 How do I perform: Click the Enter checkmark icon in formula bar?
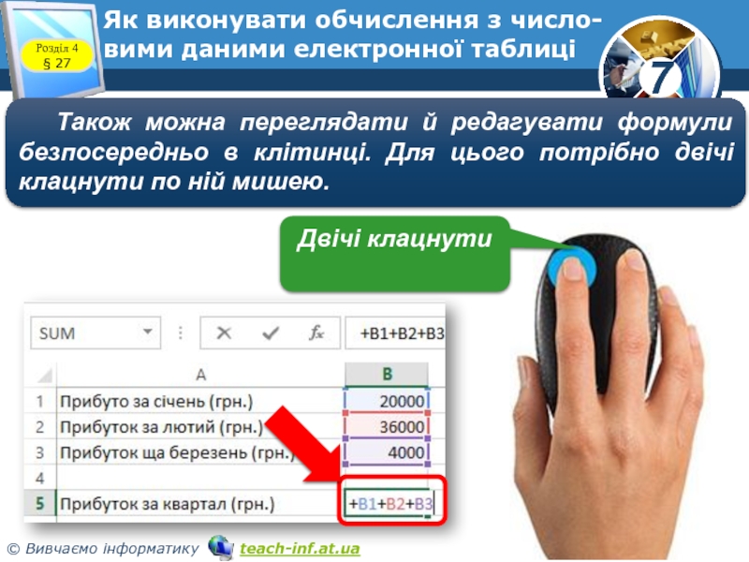(x=272, y=333)
